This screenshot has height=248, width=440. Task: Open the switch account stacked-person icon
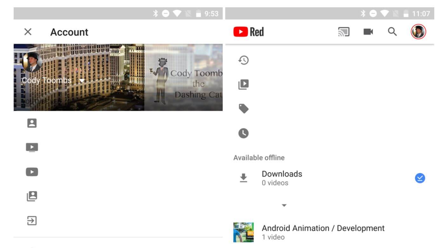pos(32,196)
